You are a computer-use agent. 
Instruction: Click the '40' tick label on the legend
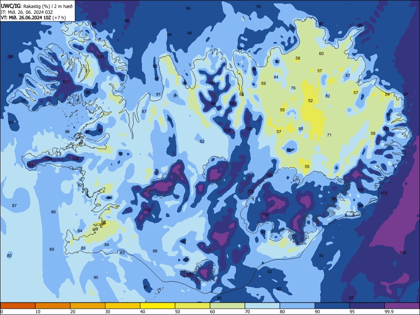coord(142,312)
